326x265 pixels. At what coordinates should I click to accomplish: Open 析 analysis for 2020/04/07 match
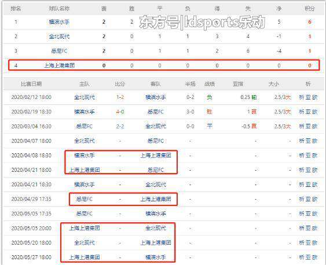(x=302, y=141)
